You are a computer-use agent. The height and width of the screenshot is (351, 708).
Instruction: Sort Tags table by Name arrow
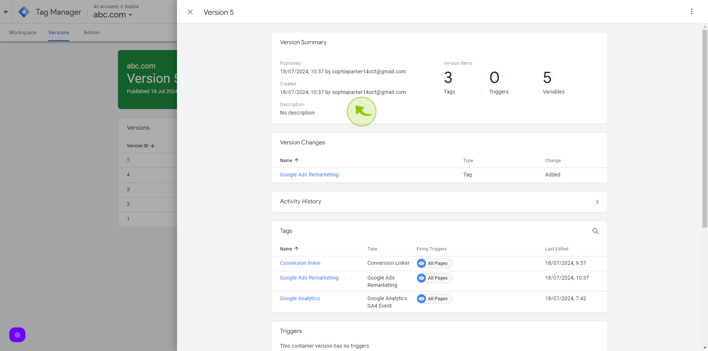[x=296, y=249]
